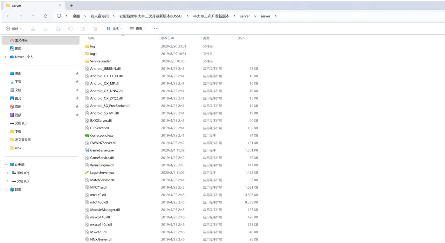This screenshot has height=243, width=445.
Task: Select the mfc140d.dll file row
Action: [172, 202]
